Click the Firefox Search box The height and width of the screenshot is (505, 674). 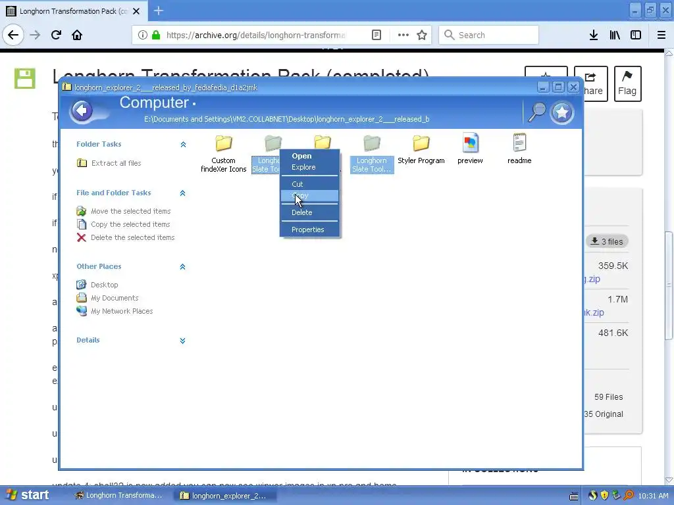click(489, 35)
